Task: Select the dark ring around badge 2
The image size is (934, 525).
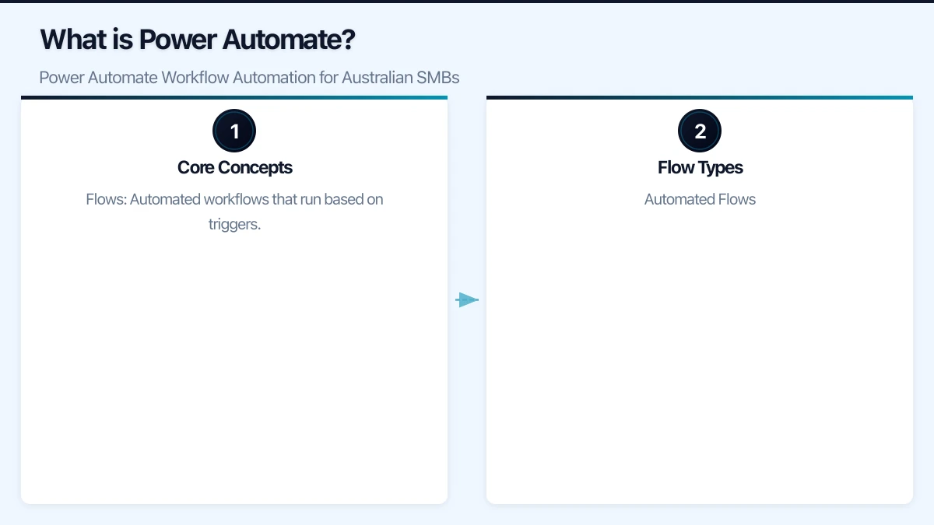Action: point(700,114)
